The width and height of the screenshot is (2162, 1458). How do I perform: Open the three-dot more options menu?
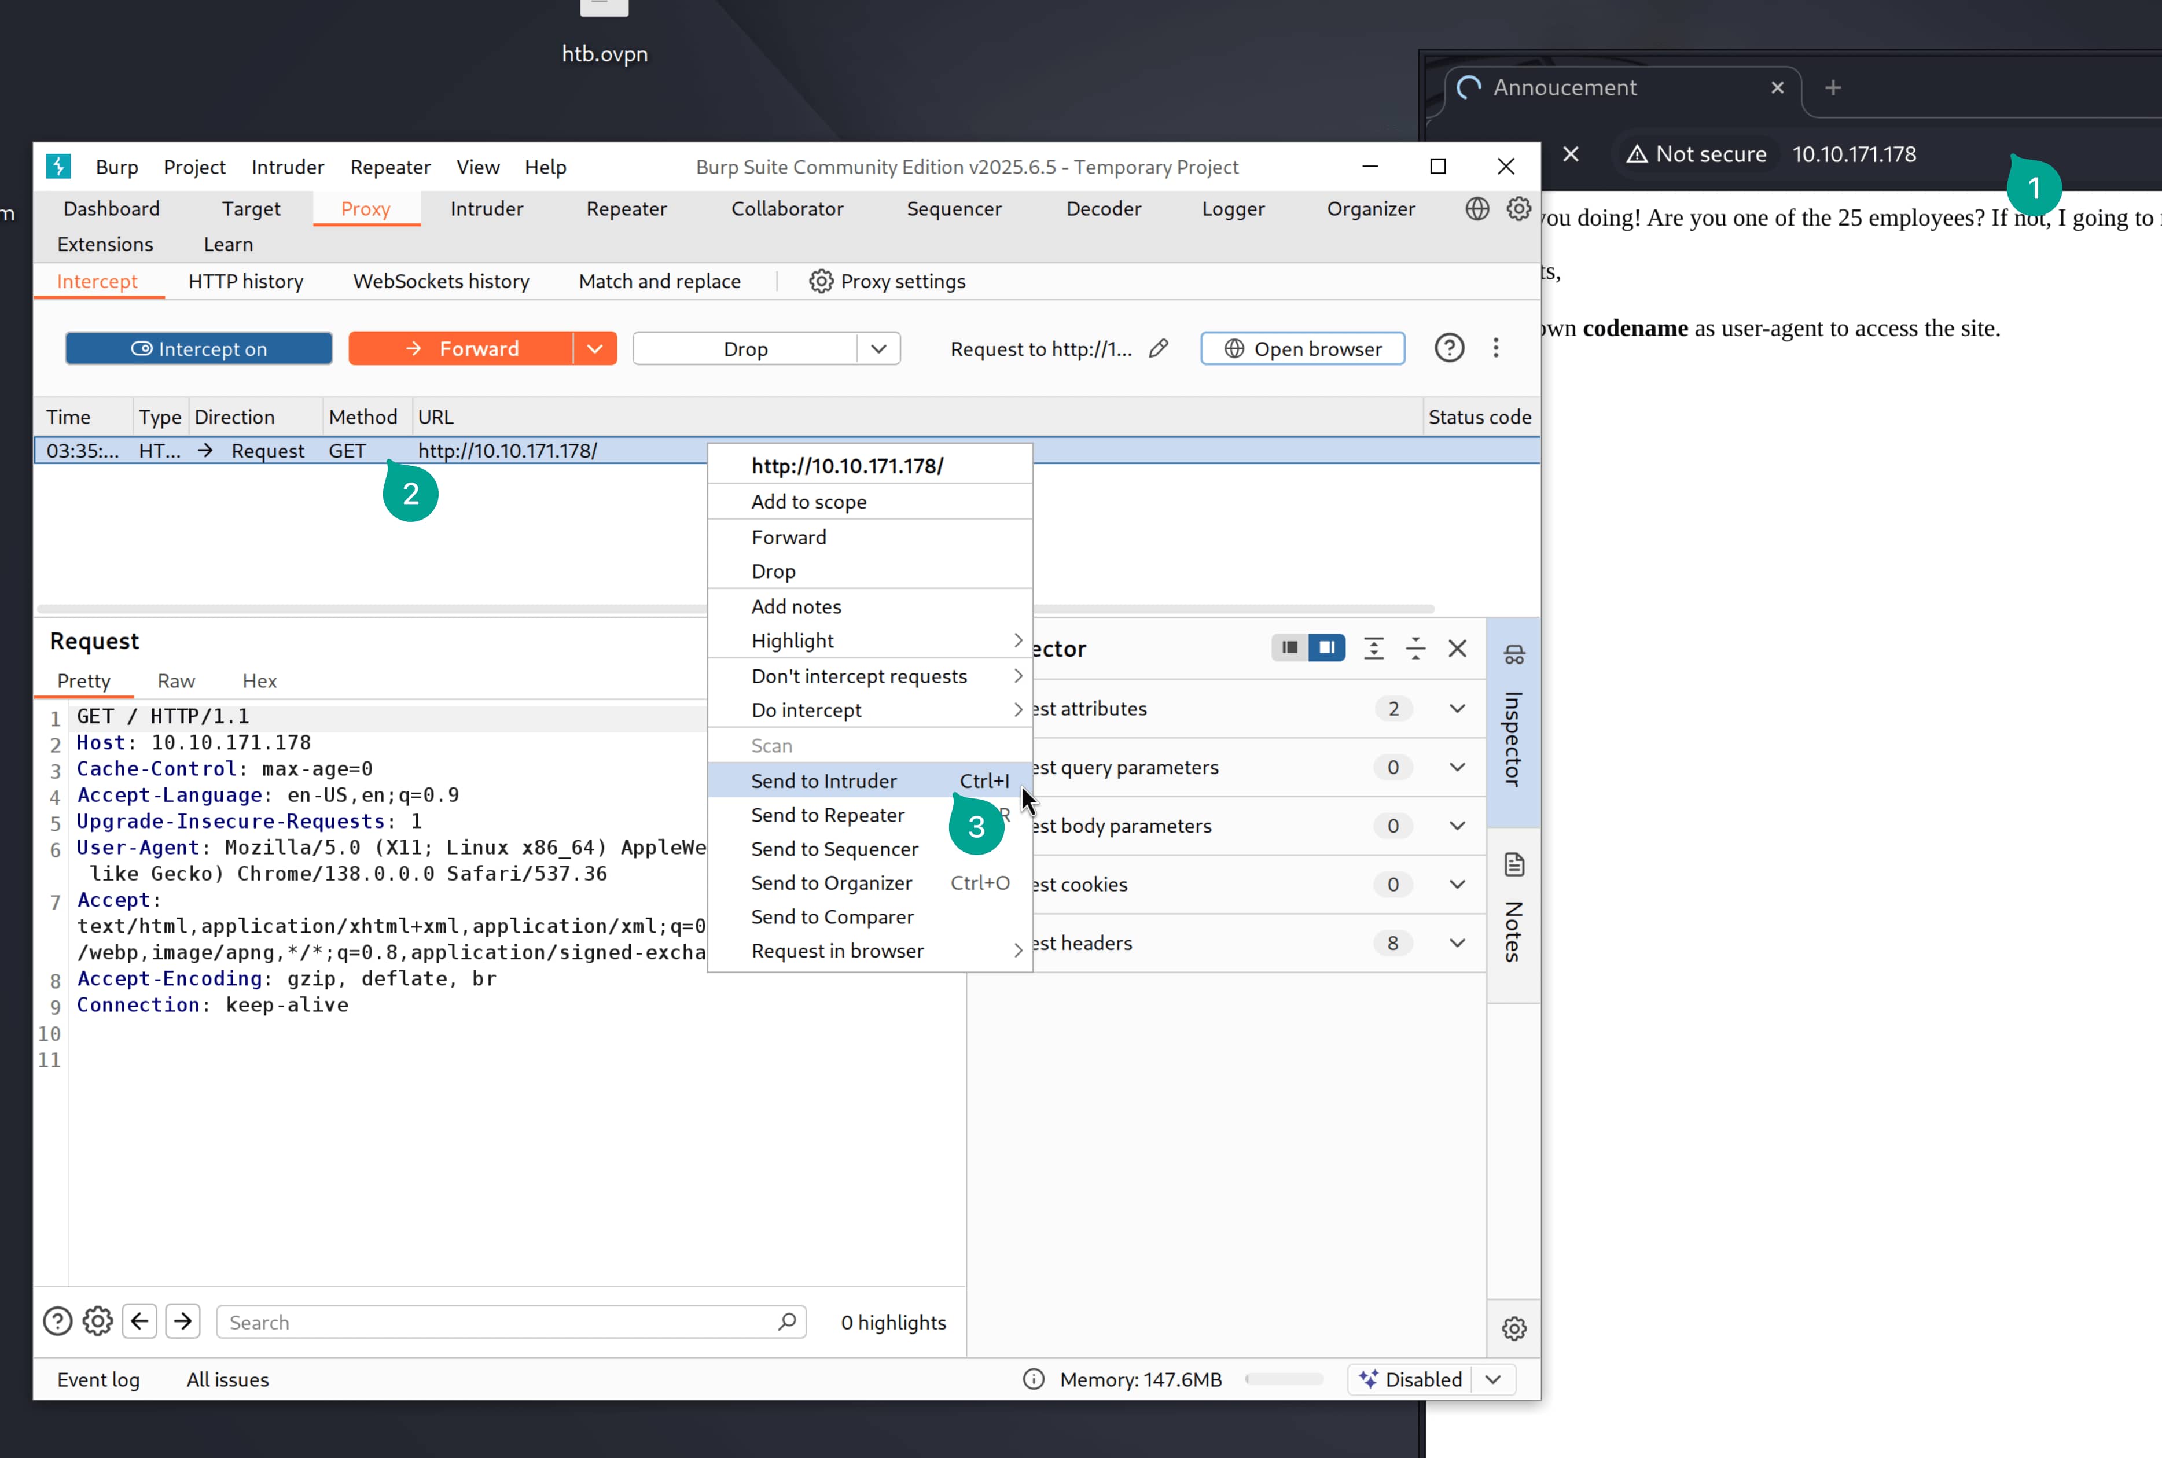pos(1495,349)
